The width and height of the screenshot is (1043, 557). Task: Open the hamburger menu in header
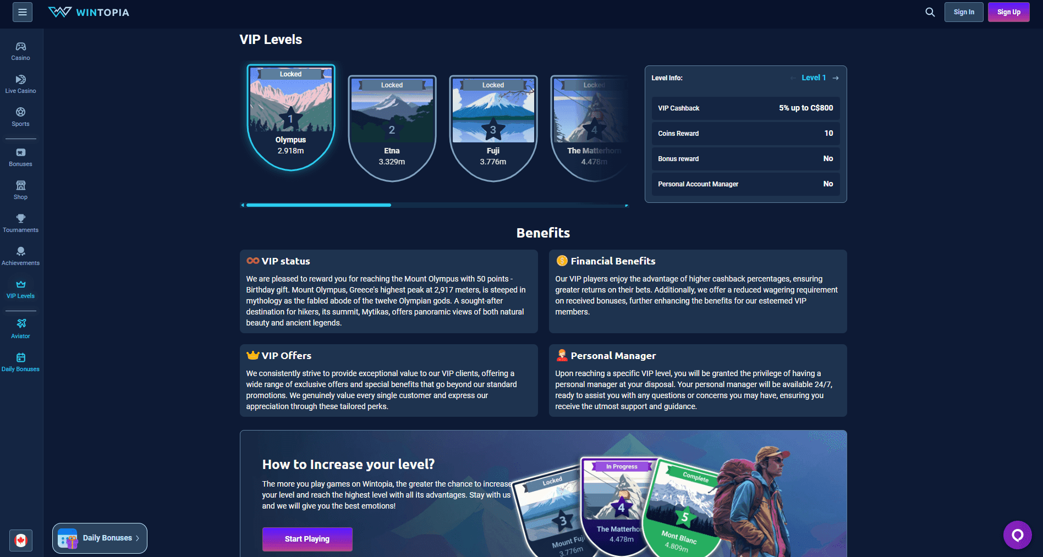[23, 12]
